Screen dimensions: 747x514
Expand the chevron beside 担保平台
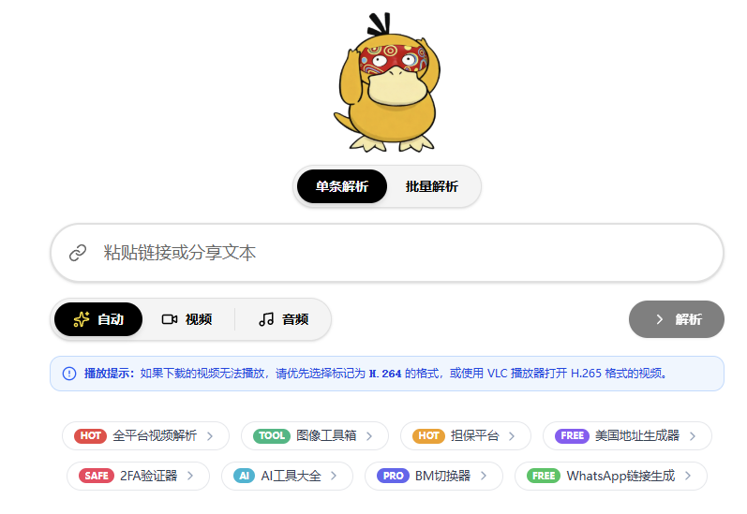(512, 435)
